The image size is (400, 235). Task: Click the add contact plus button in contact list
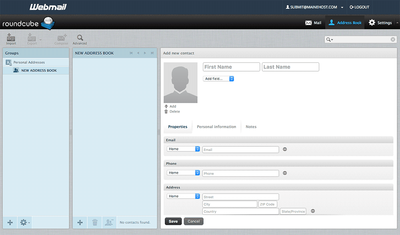[80, 223]
